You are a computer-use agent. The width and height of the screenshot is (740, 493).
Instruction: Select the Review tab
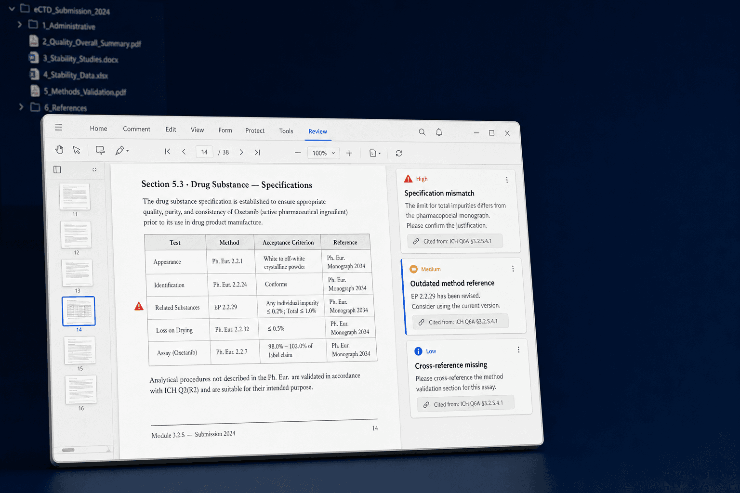coord(317,131)
